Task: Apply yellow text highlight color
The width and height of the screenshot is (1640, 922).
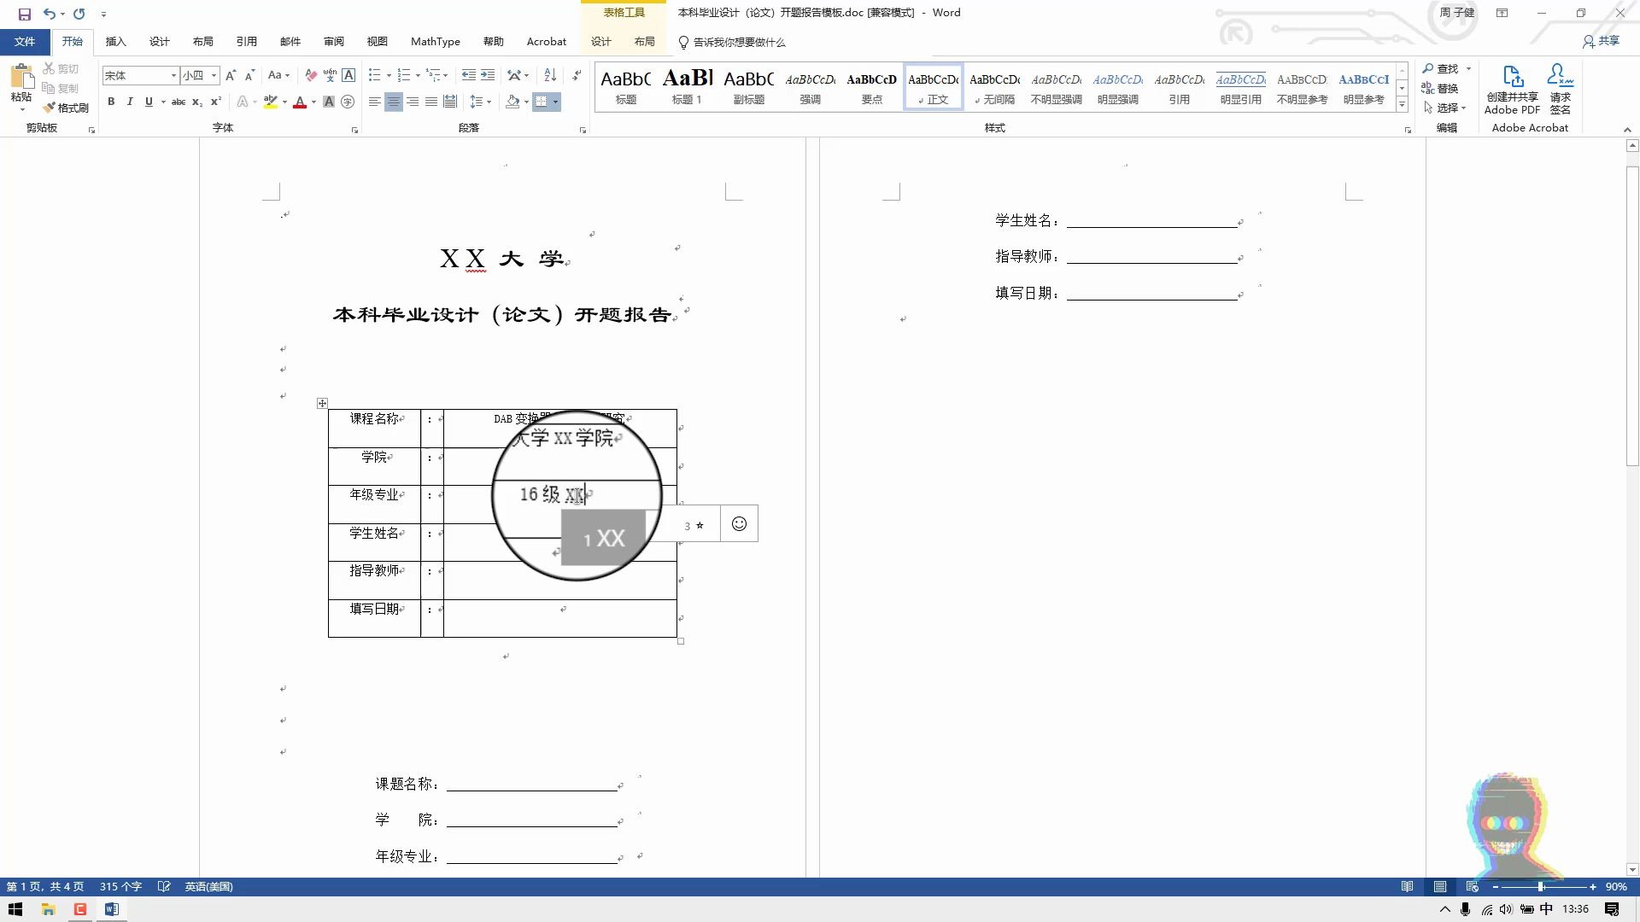Action: click(x=271, y=102)
